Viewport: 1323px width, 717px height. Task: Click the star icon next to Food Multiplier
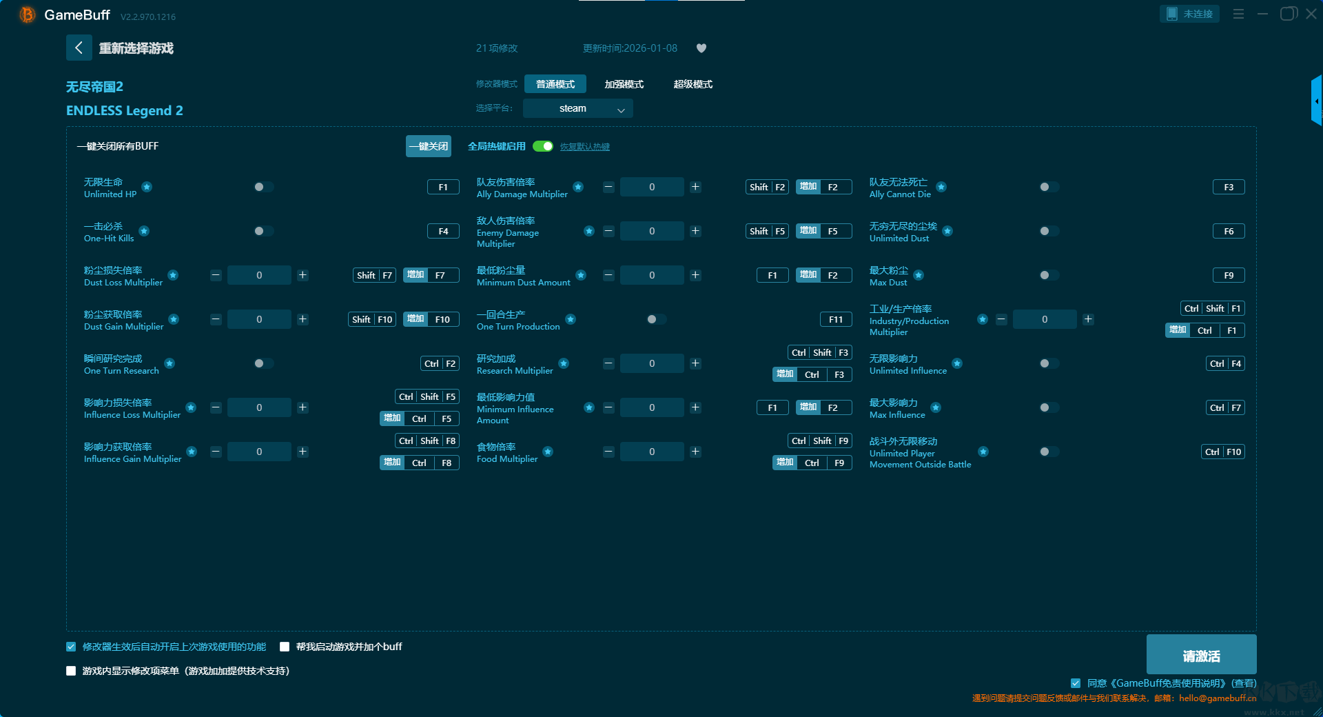pyautogui.click(x=548, y=452)
